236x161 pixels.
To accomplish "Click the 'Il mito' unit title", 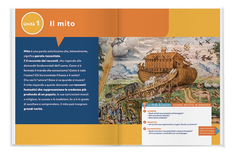I will (x=62, y=24).
